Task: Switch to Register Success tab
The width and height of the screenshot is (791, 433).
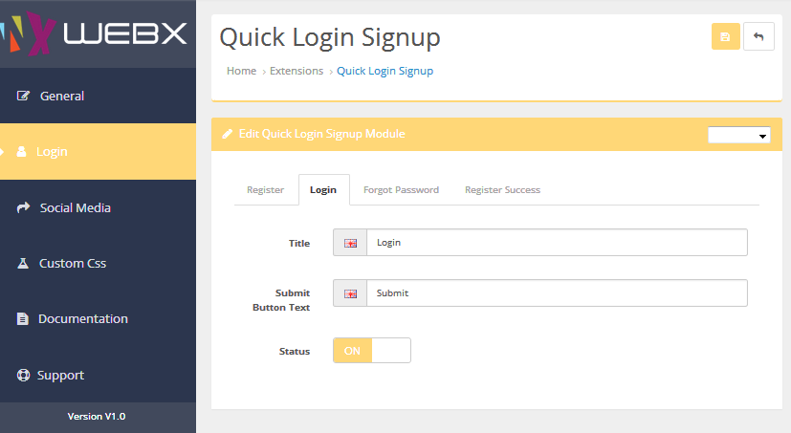Action: [502, 190]
